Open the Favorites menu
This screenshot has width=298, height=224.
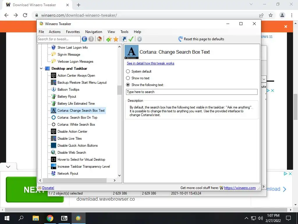[73, 32]
